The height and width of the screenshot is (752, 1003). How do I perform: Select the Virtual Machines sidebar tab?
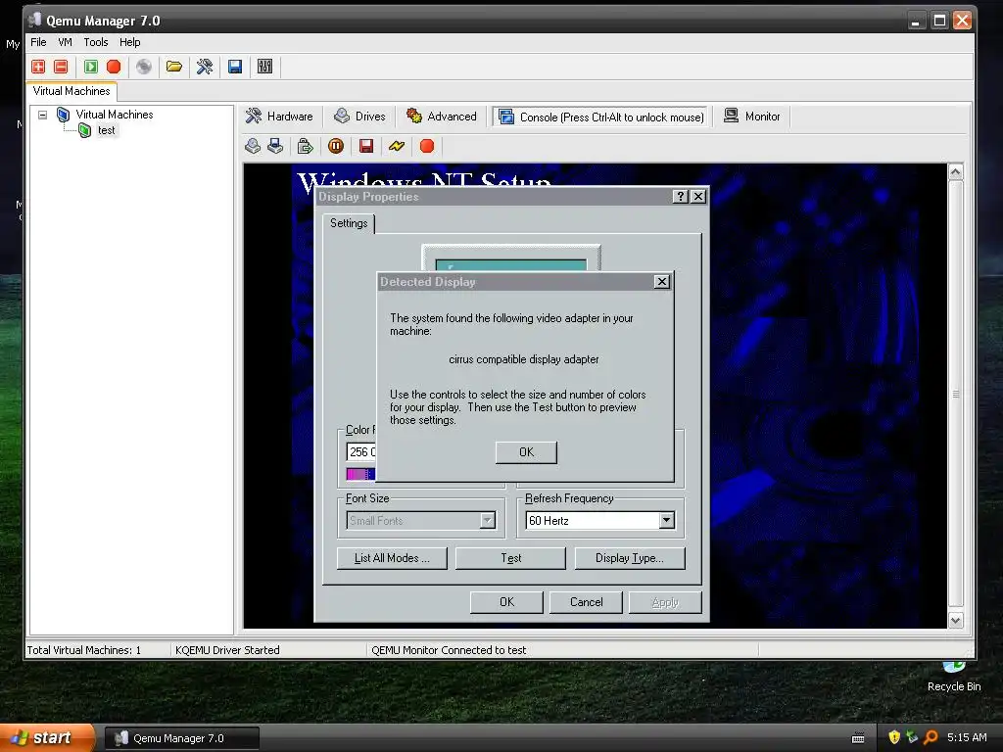[72, 91]
